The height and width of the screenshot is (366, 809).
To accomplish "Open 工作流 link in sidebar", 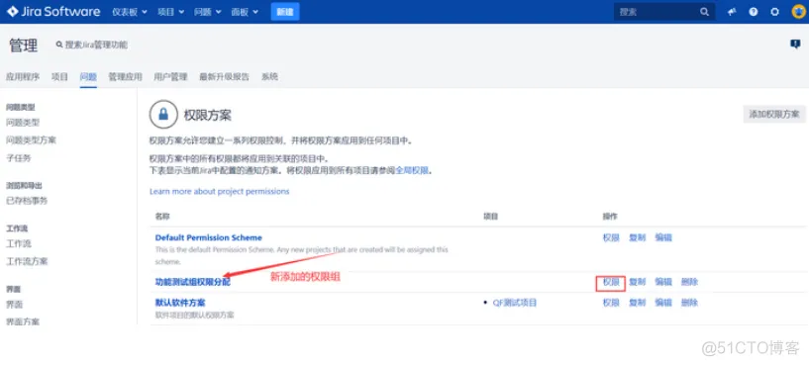I will pos(19,243).
